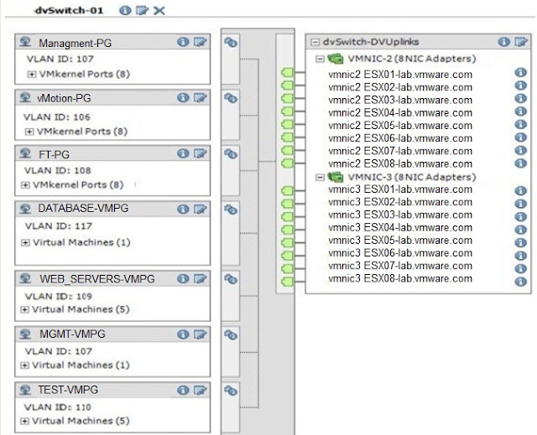
Task: Open info for Managment-PG port group
Action: click(182, 42)
